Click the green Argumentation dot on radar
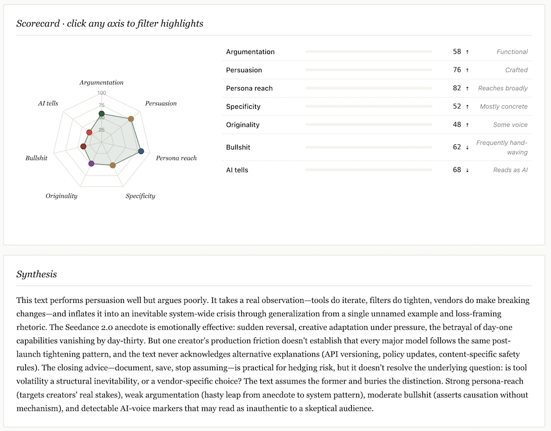 [102, 114]
